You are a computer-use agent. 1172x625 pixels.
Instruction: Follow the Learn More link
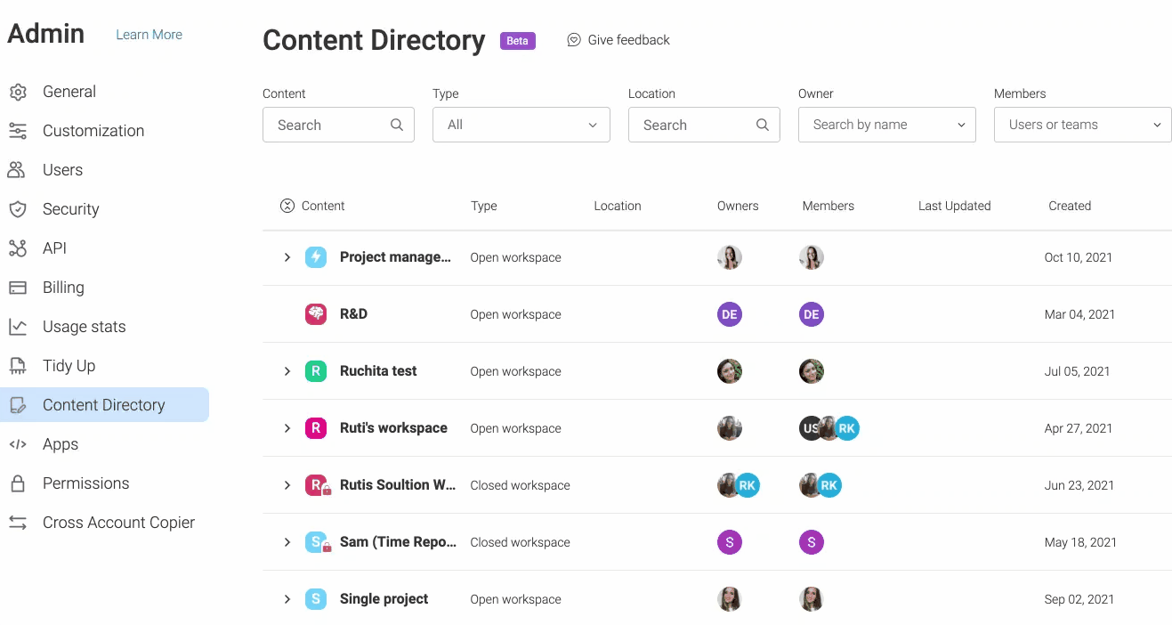(x=150, y=35)
